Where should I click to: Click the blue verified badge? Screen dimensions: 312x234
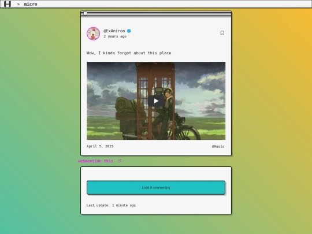pyautogui.click(x=129, y=31)
